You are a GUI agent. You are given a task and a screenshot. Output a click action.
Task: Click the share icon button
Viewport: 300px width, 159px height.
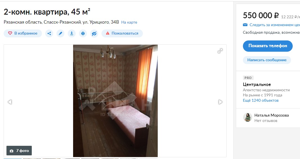pyautogui.click(x=49, y=33)
